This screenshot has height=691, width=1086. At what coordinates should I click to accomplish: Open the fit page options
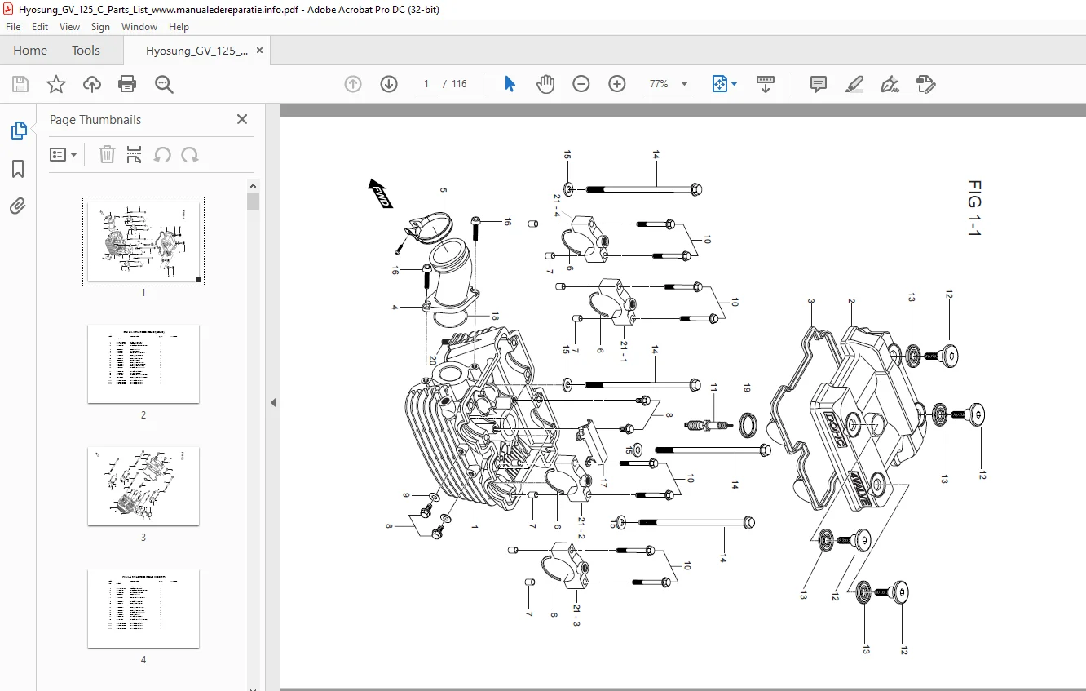coord(724,84)
